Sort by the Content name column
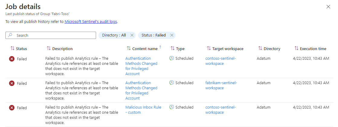 tap(142, 49)
